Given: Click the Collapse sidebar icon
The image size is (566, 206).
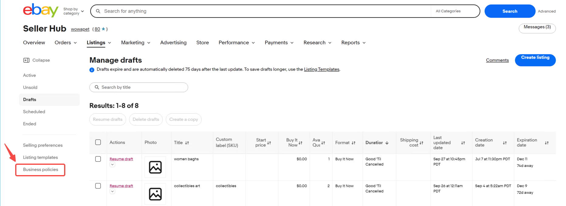Looking at the screenshot, I should tap(26, 60).
